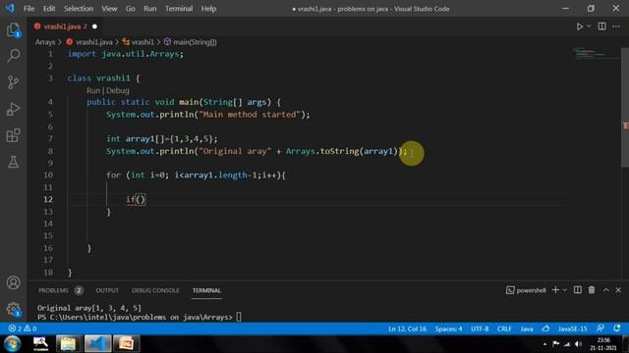Image resolution: width=629 pixels, height=353 pixels.
Task: Open editor More Actions ellipsis
Action: 616,26
